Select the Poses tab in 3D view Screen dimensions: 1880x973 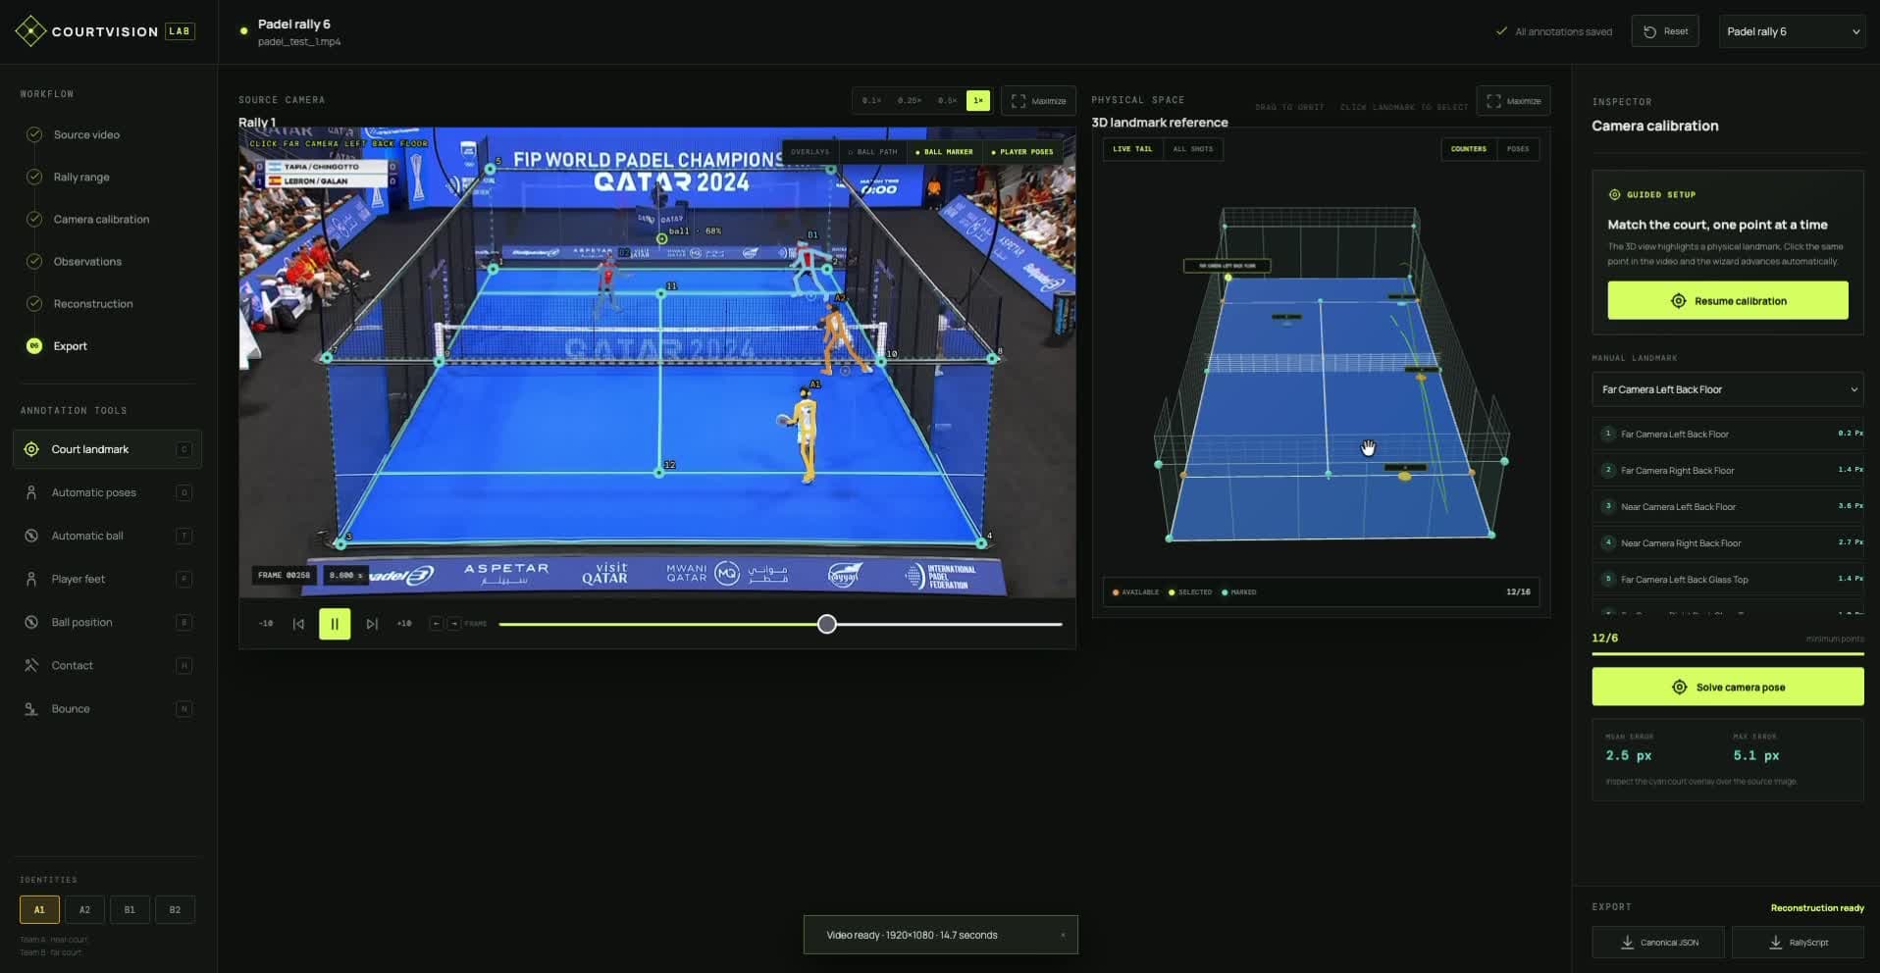(1518, 149)
